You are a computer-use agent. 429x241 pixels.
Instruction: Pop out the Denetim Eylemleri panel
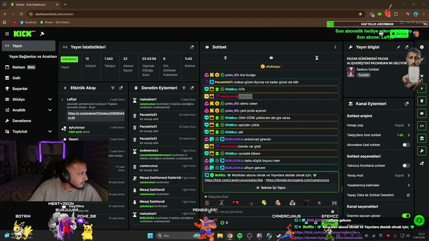pyautogui.click(x=192, y=88)
